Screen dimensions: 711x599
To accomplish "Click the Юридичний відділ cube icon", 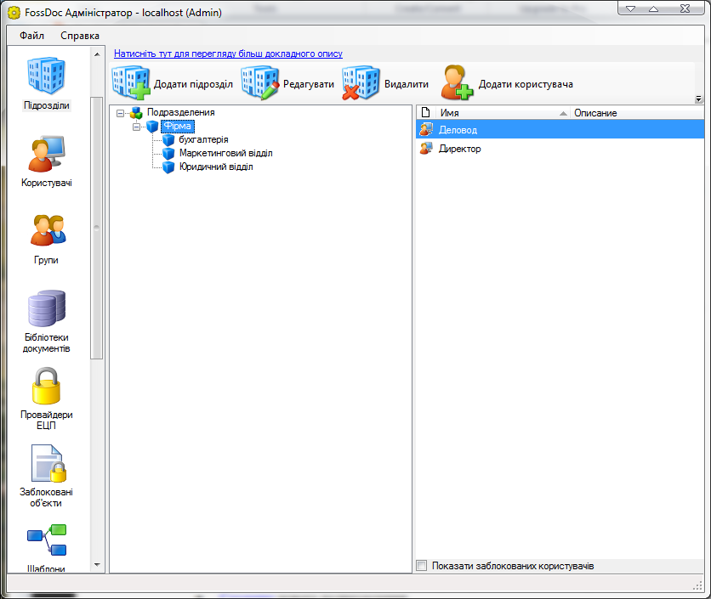I will [x=168, y=167].
